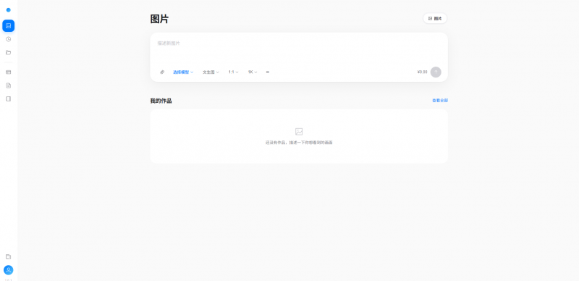
Task: Open the book panel icon in sidebar
Action: 9,98
